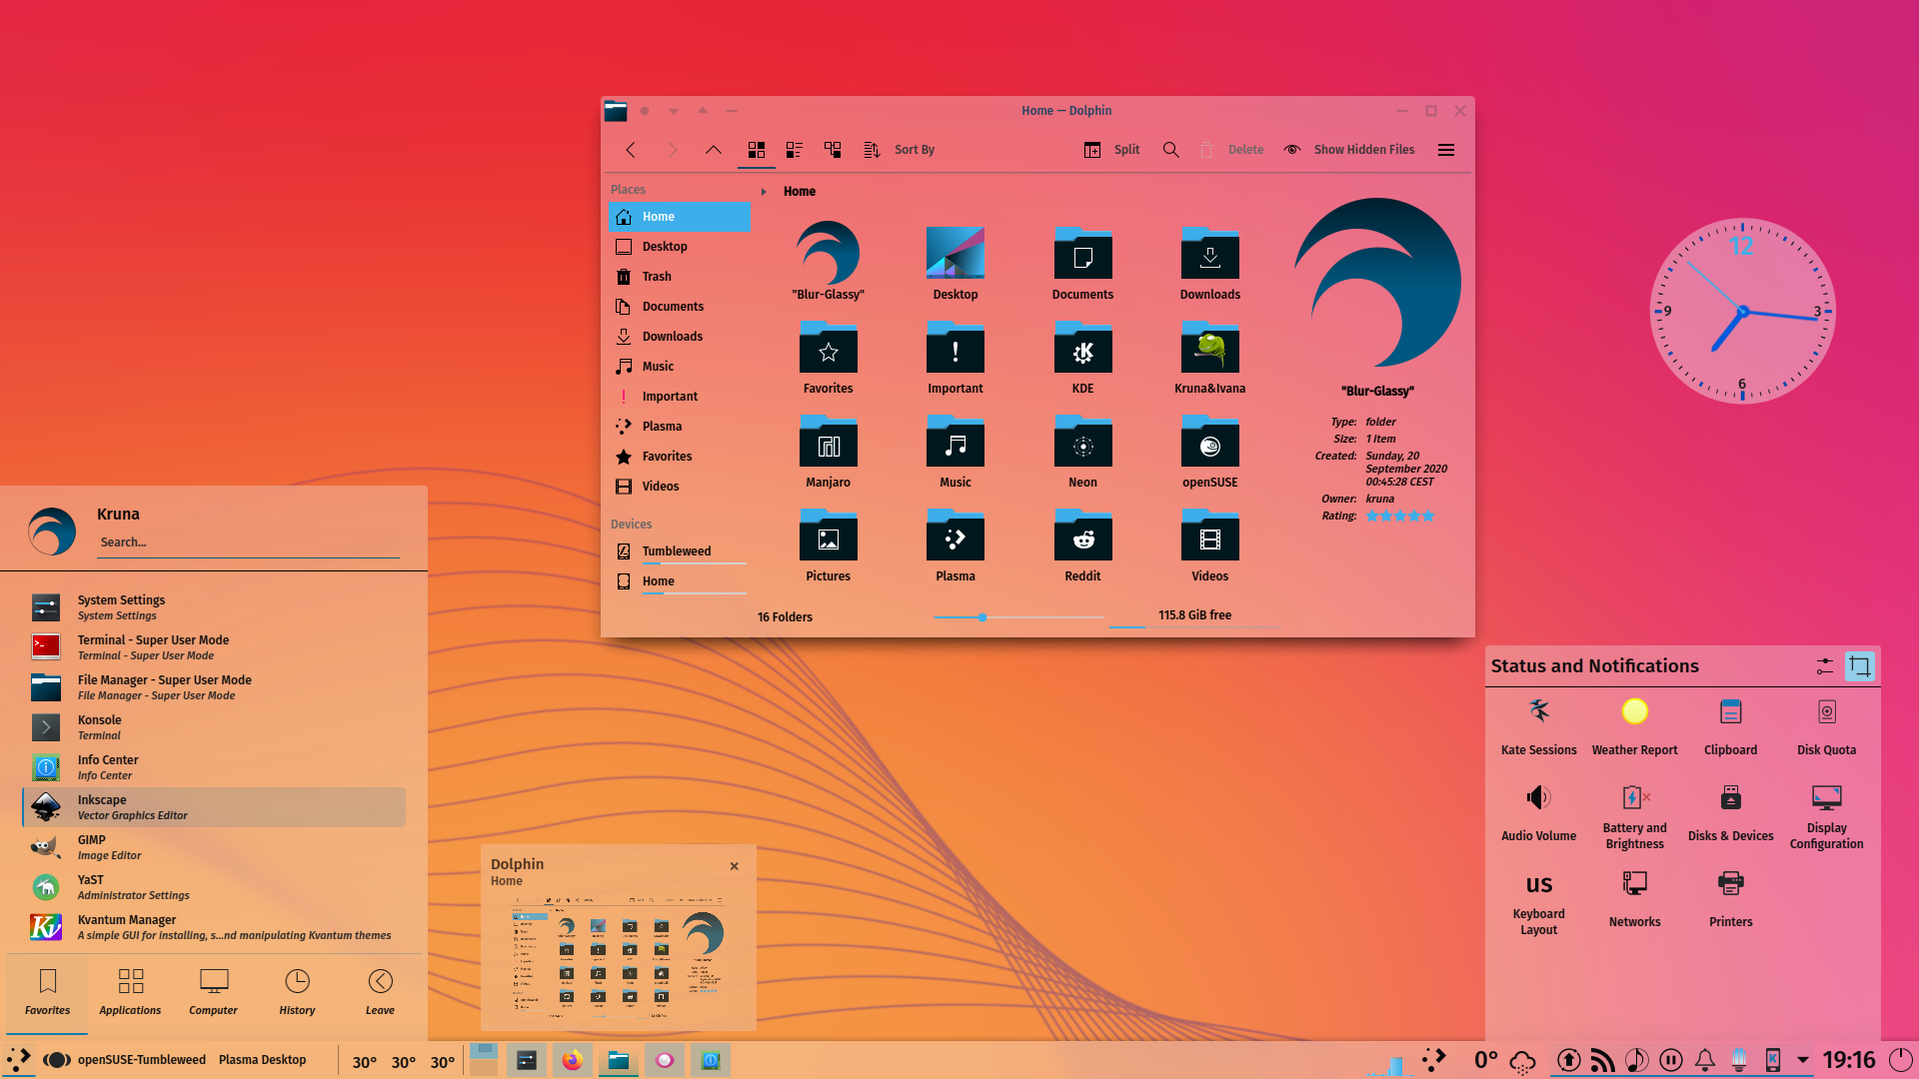Open media player pause icon in tray
The width and height of the screenshot is (1919, 1079).
point(1671,1060)
